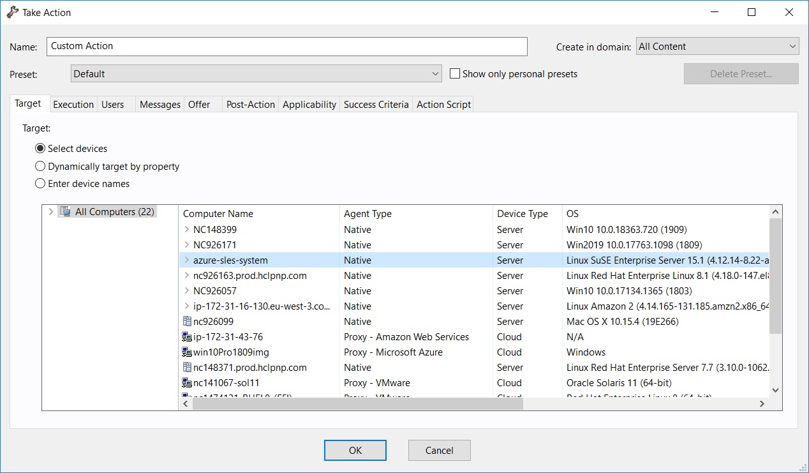Click the ip-172-31-43-76 proxy device icon

pos(187,337)
